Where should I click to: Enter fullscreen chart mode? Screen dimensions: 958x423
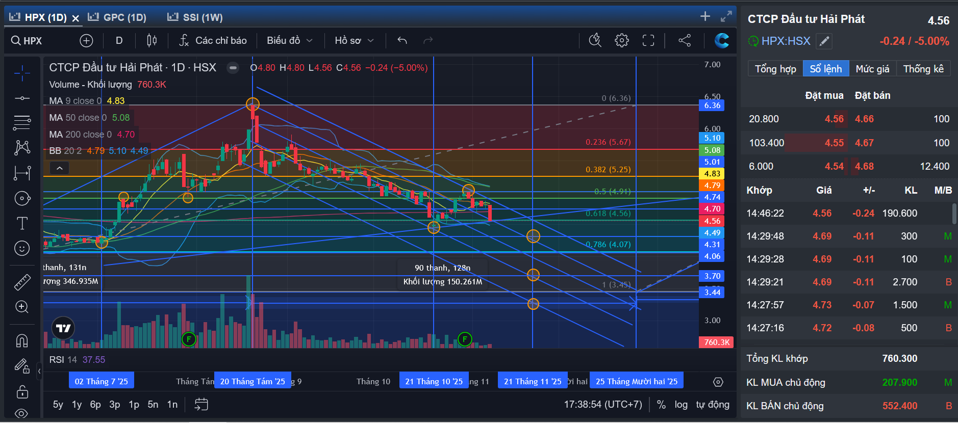pos(648,40)
